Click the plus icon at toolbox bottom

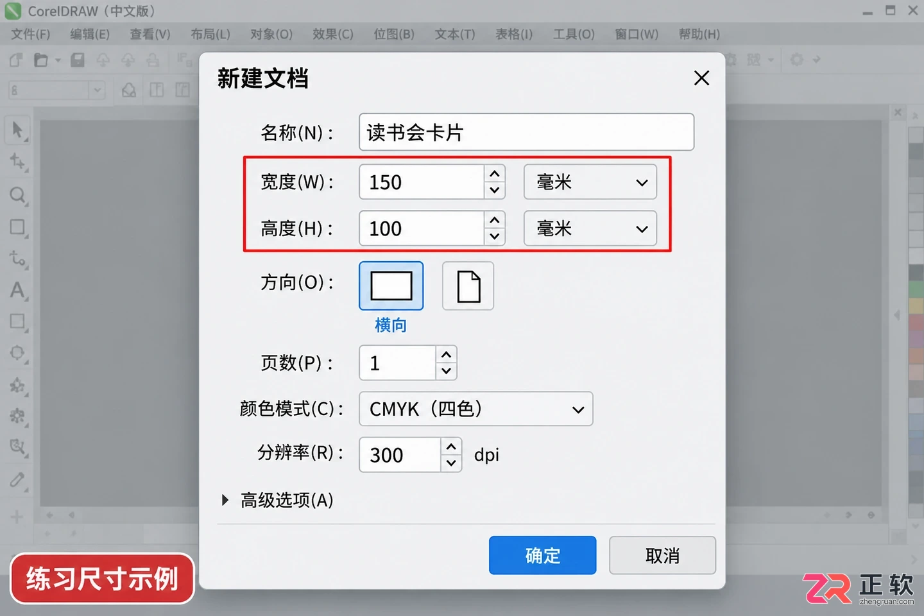(x=17, y=517)
